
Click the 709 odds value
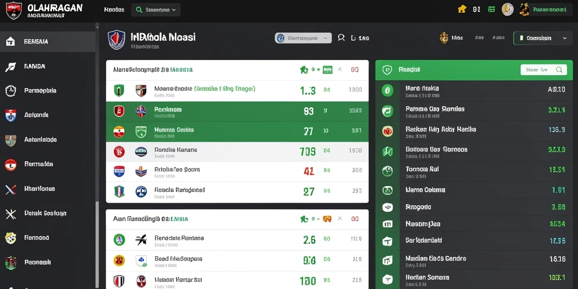tap(308, 151)
